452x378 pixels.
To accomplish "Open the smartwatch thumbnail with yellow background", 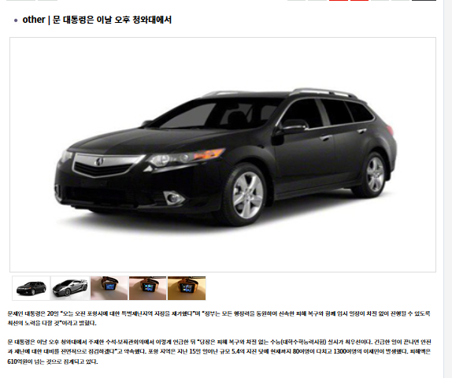I will pyautogui.click(x=187, y=288).
